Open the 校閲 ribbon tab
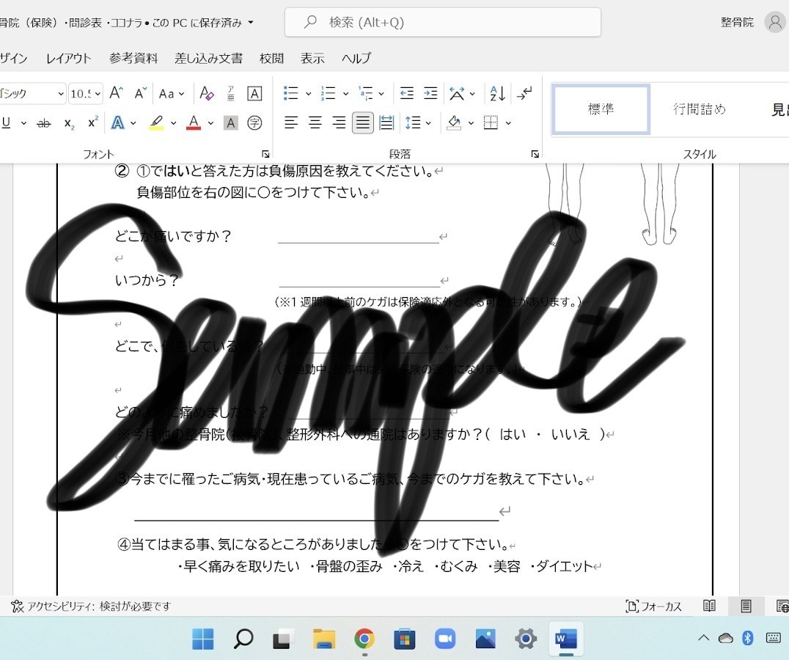This screenshot has width=789, height=660. 271,59
